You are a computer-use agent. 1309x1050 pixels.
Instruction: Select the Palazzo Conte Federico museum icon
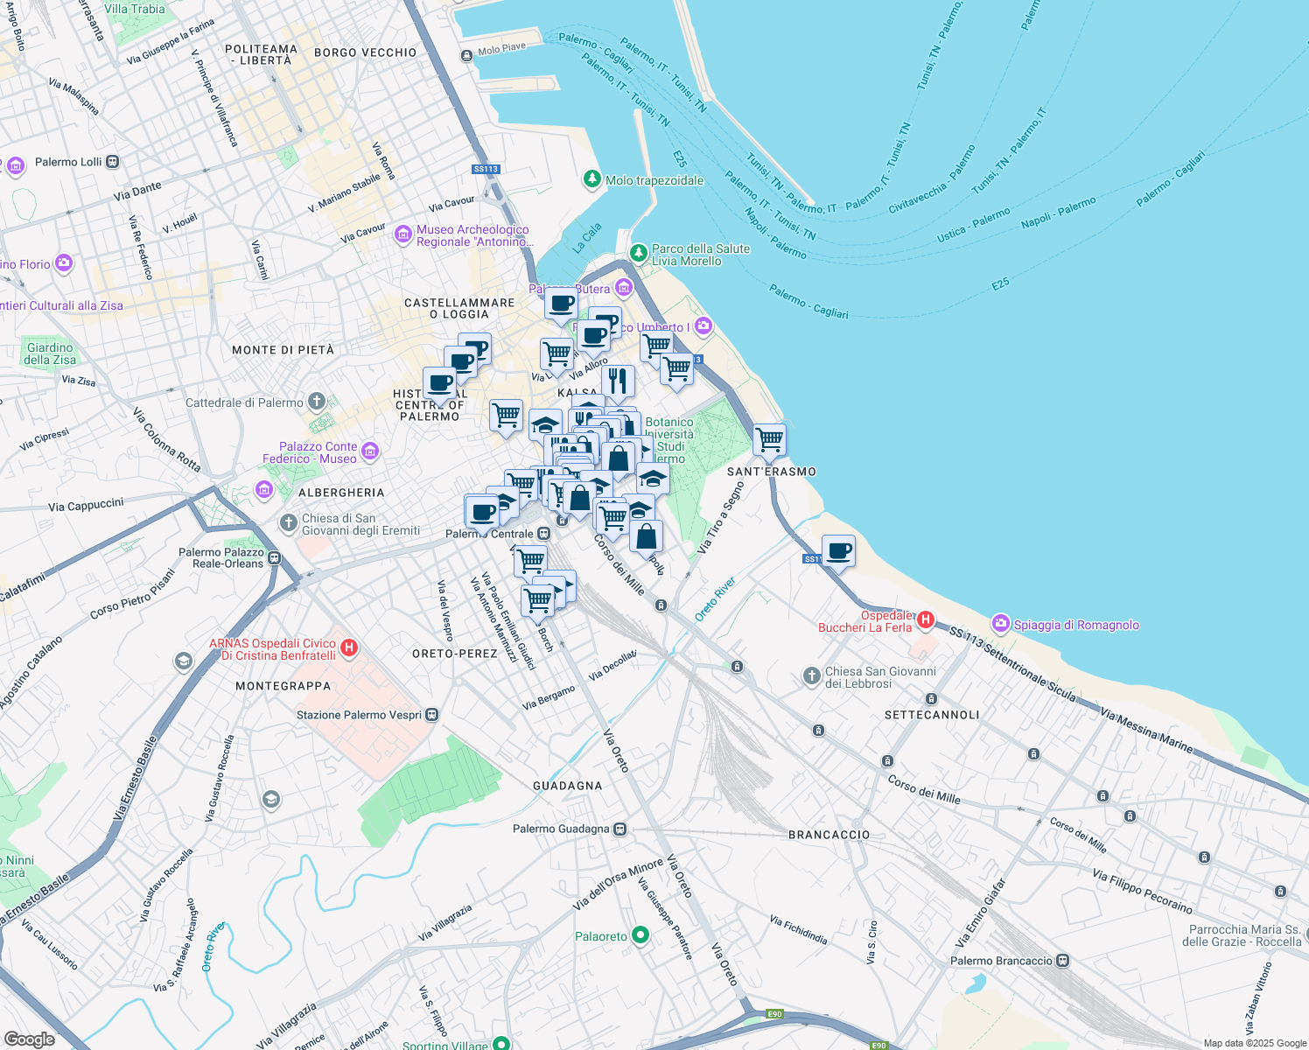click(370, 451)
